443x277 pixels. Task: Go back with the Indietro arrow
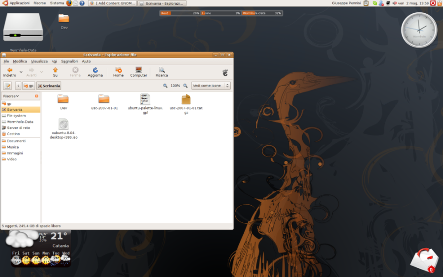[x=10, y=72]
